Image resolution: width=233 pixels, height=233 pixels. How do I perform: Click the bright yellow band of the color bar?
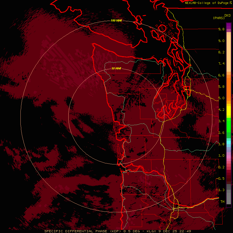229,111
